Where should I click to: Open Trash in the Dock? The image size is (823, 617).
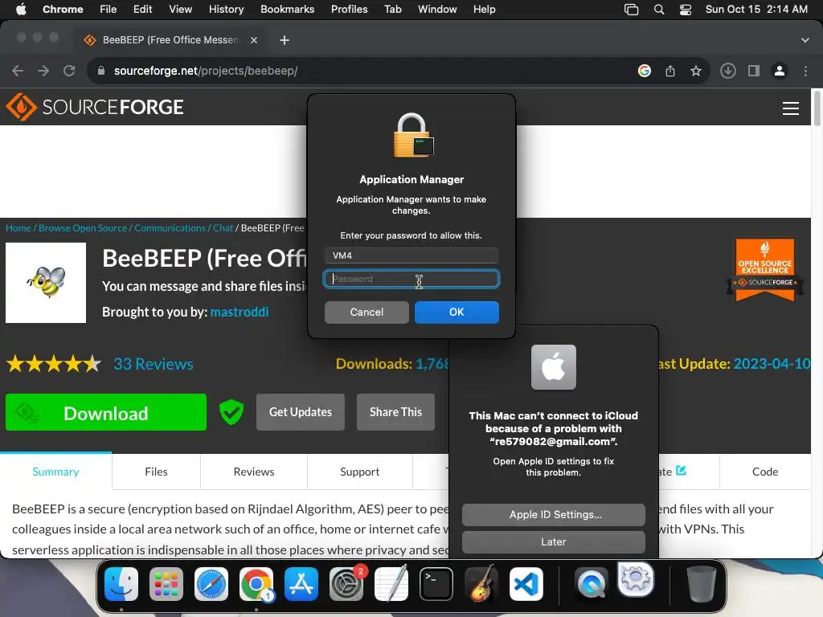(x=701, y=584)
